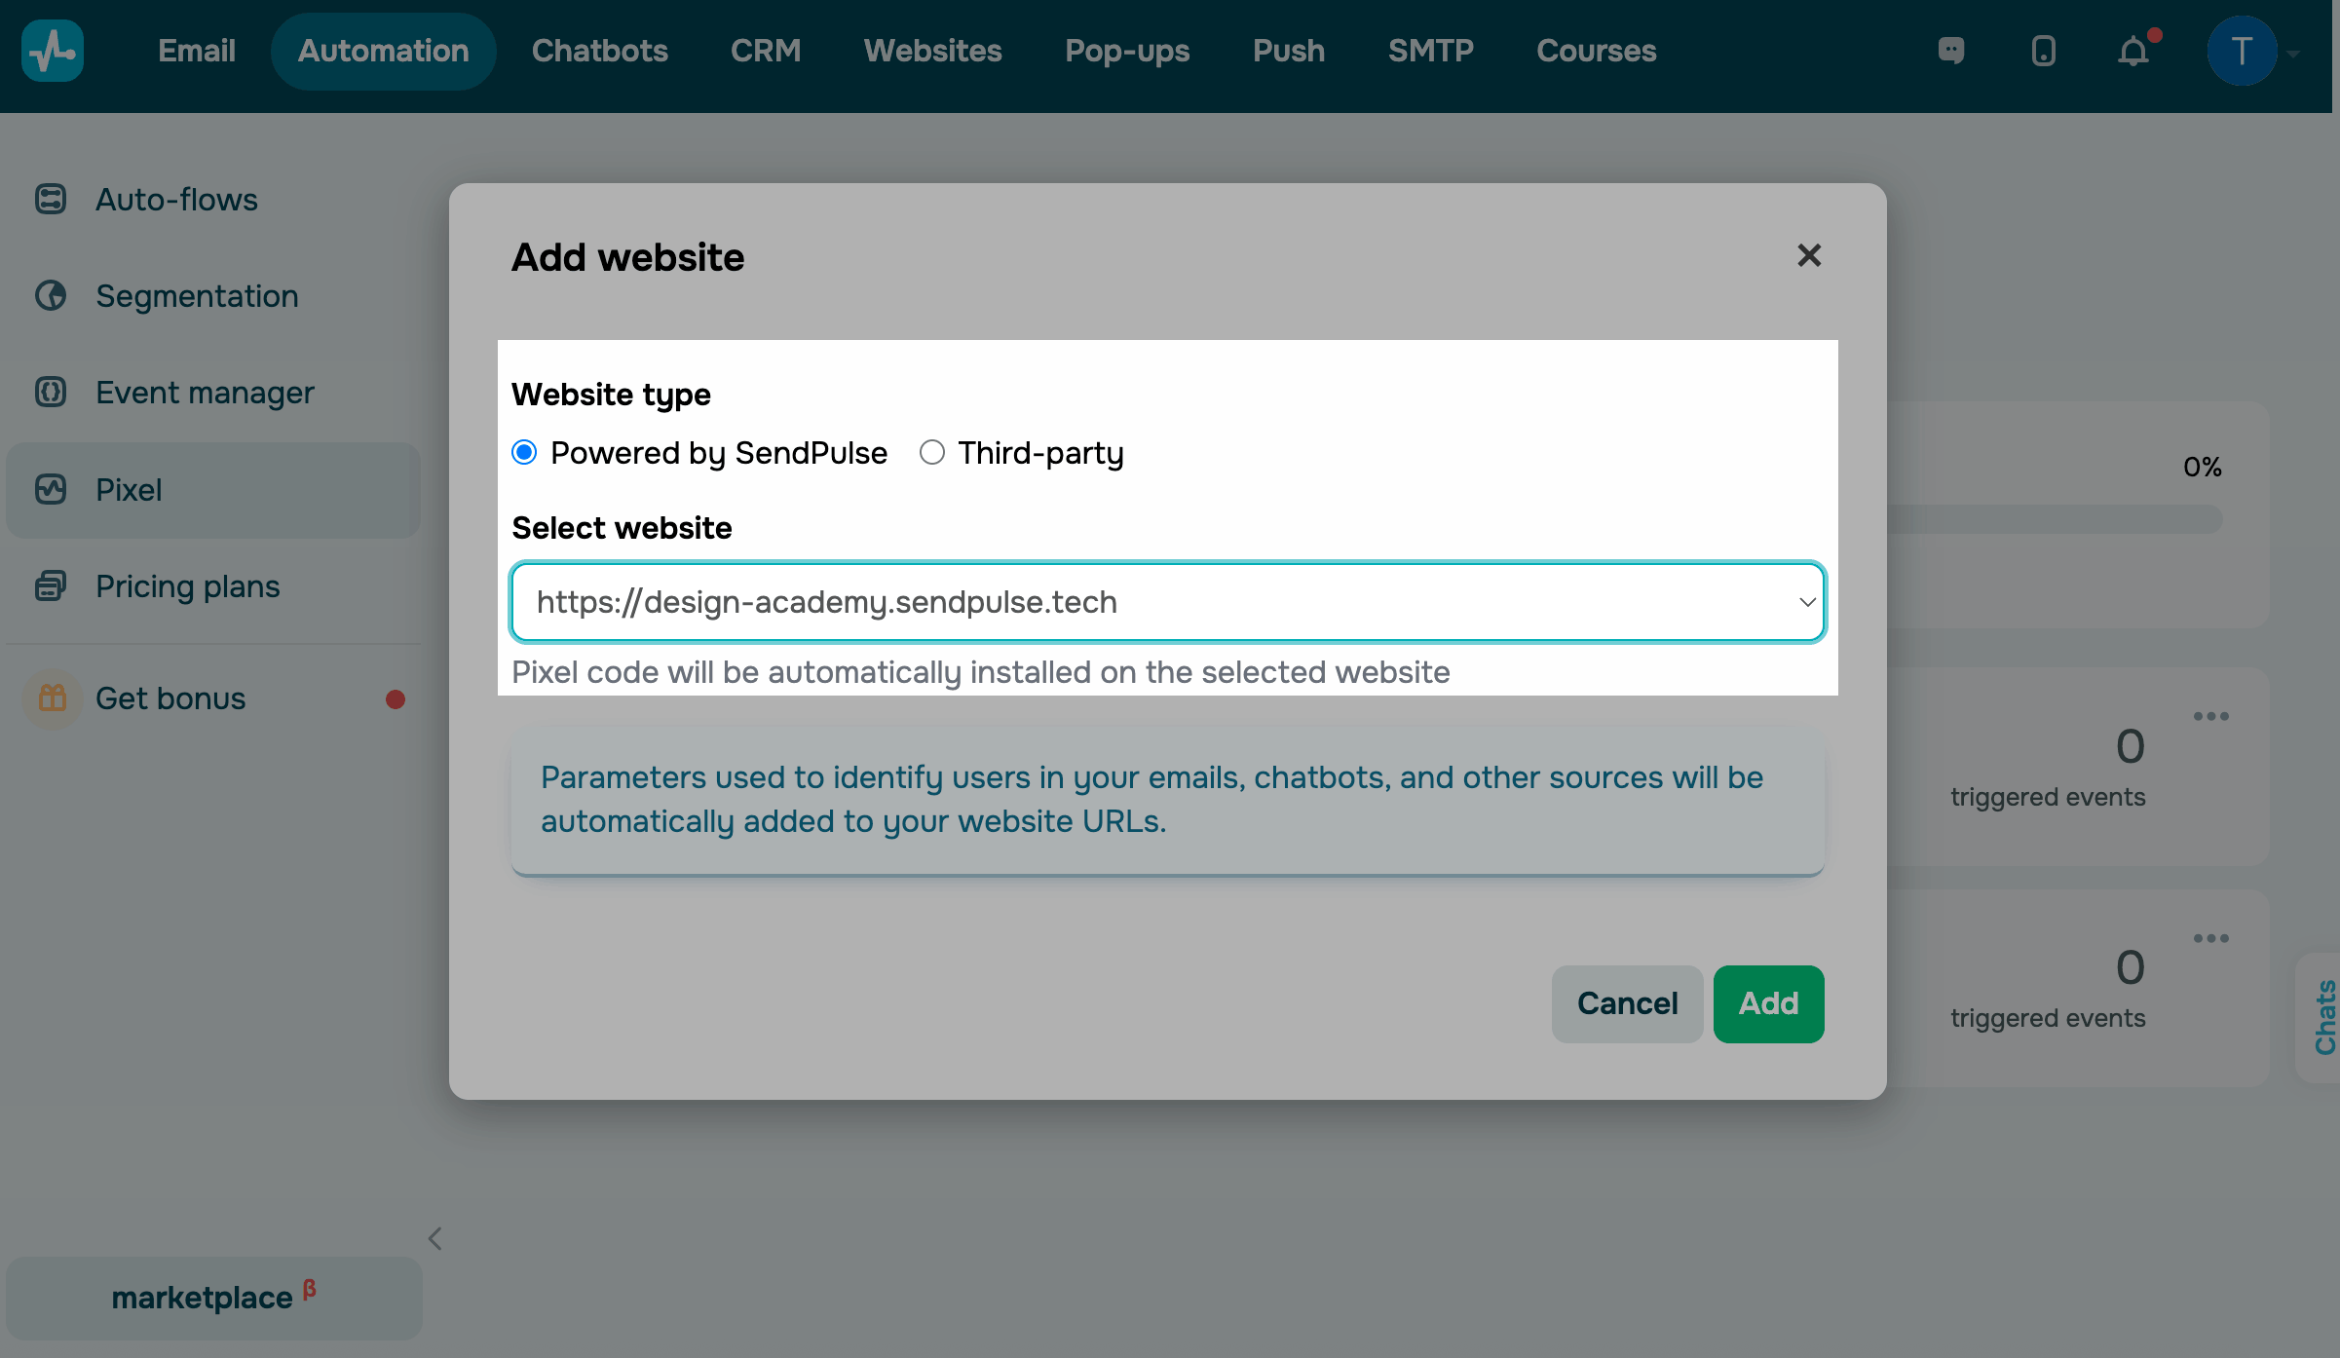The width and height of the screenshot is (2340, 1358).
Task: Click the green Add button
Action: pos(1767,1003)
